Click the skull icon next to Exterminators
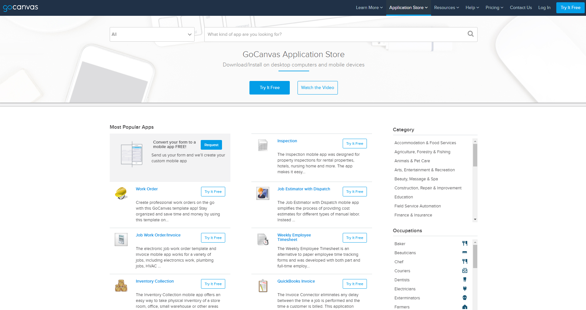 [465, 297]
